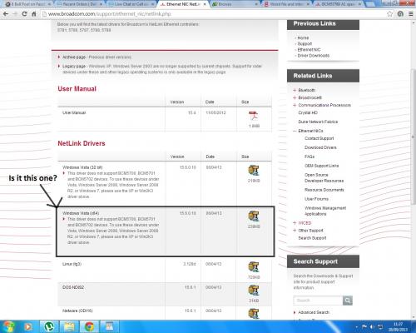The image size is (416, 333).
Task: Go to the browser home page icon
Action: coord(34,14)
